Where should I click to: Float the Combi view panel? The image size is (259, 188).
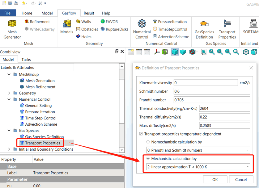(x=117, y=52)
